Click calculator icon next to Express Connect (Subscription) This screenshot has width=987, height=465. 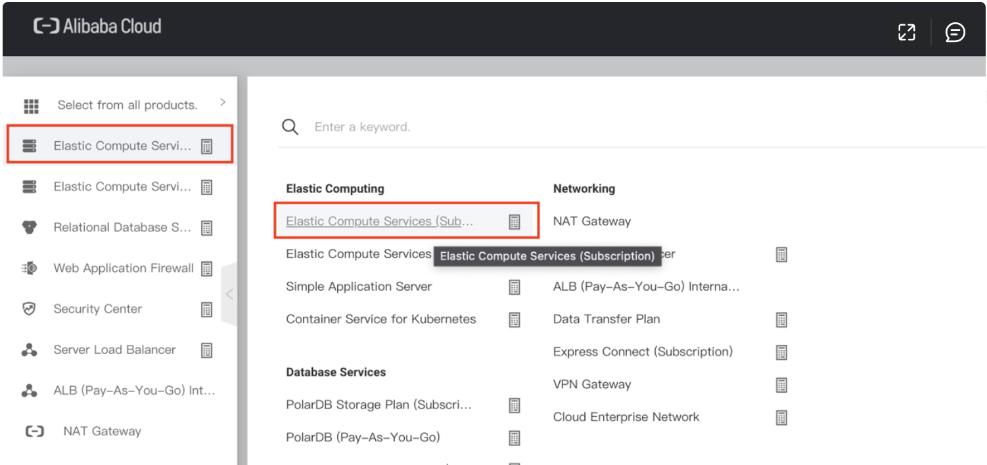point(781,352)
